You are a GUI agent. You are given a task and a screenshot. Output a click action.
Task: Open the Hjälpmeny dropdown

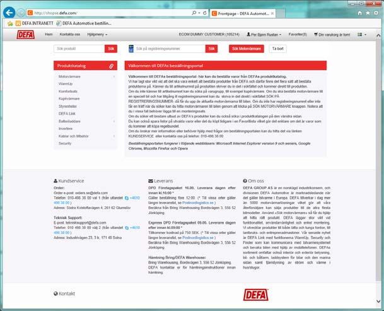click(97, 34)
